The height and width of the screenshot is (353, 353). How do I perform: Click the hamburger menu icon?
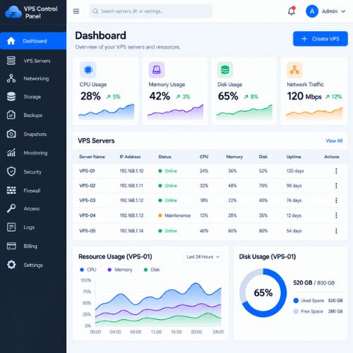pos(76,11)
